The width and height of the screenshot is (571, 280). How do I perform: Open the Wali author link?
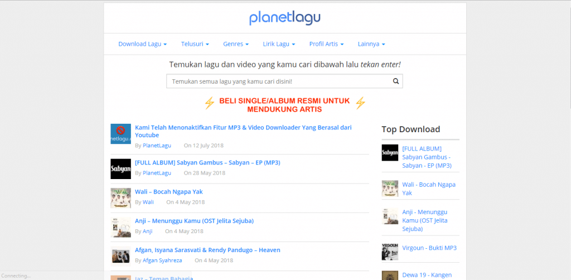tap(148, 202)
